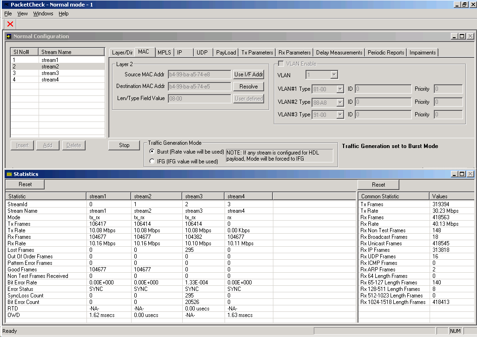Enable the VLAN Enable checkbox

click(x=280, y=64)
